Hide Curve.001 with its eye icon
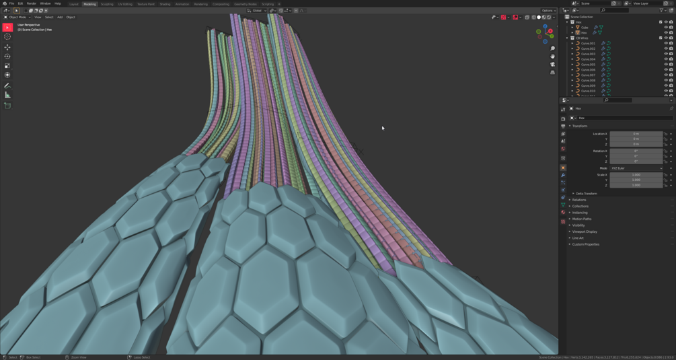Screen dimensions: 676x360 point(666,43)
